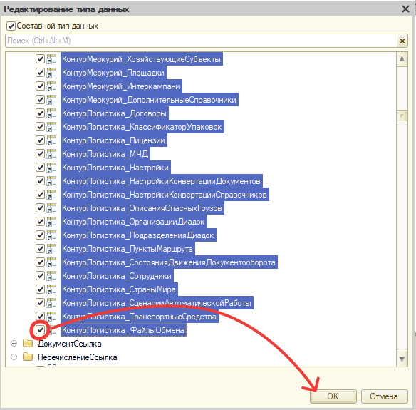Select row КонтурМеркурий_ДополнительныеСправочники
Viewport: 416px width, 410px height.
tap(150, 100)
